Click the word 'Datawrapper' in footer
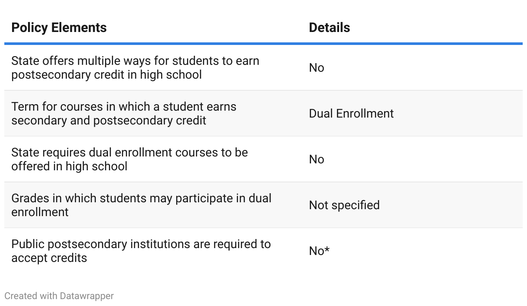The height and width of the screenshot is (306, 527). click(x=87, y=296)
